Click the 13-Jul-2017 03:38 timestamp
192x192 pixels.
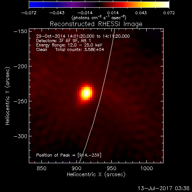tap(164, 188)
